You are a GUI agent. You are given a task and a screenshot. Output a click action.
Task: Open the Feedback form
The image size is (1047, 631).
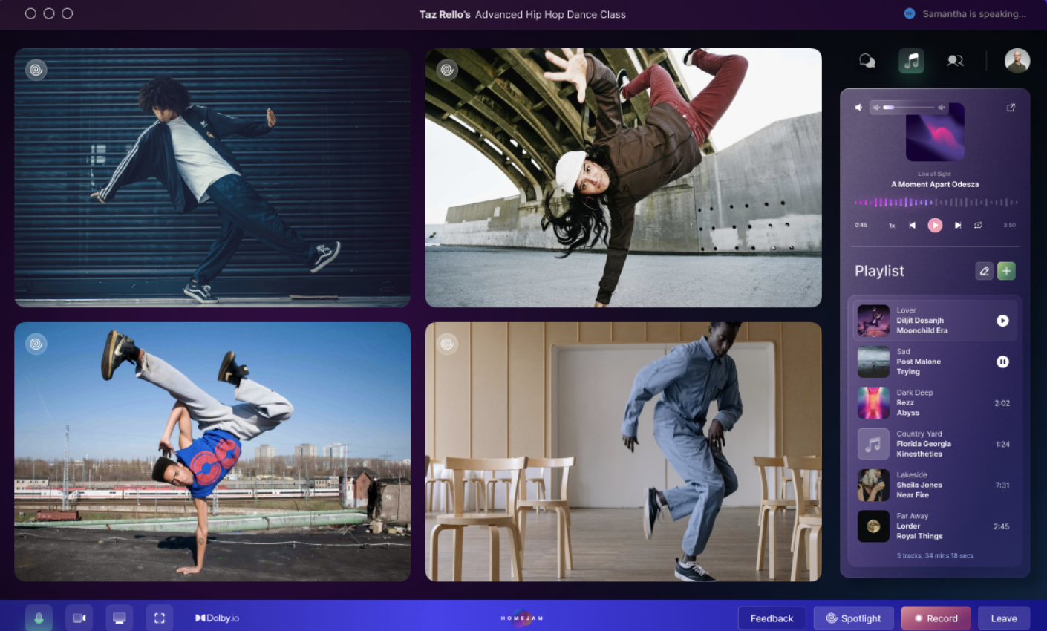[x=772, y=618]
